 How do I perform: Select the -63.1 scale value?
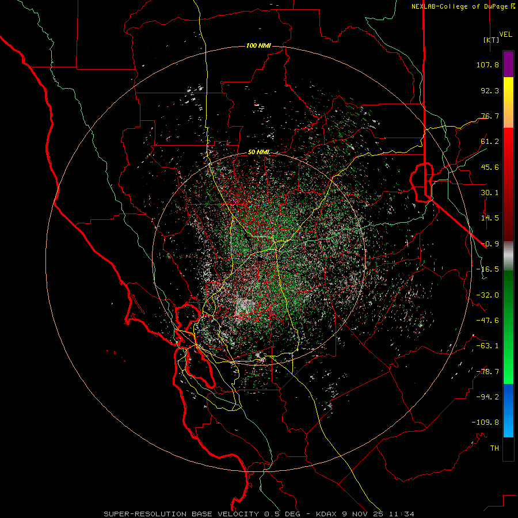(487, 346)
